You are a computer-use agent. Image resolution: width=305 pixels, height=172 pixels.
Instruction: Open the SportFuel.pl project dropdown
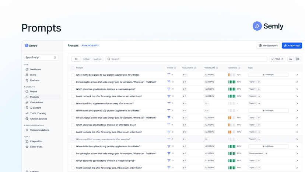click(x=41, y=58)
